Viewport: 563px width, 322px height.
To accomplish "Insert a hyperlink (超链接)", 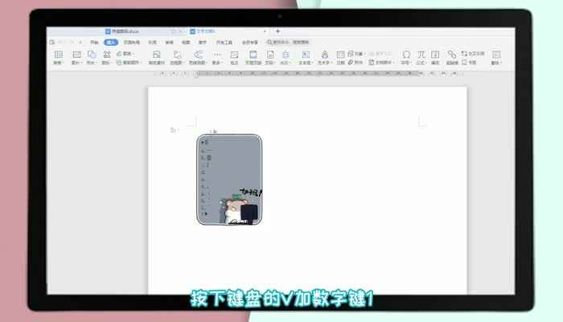I will (452, 56).
